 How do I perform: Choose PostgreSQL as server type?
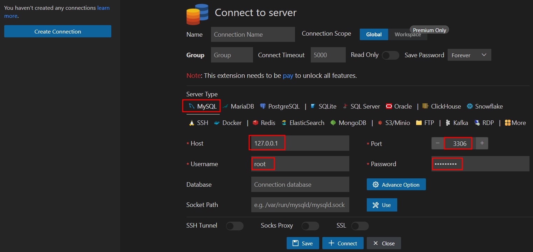click(x=280, y=106)
